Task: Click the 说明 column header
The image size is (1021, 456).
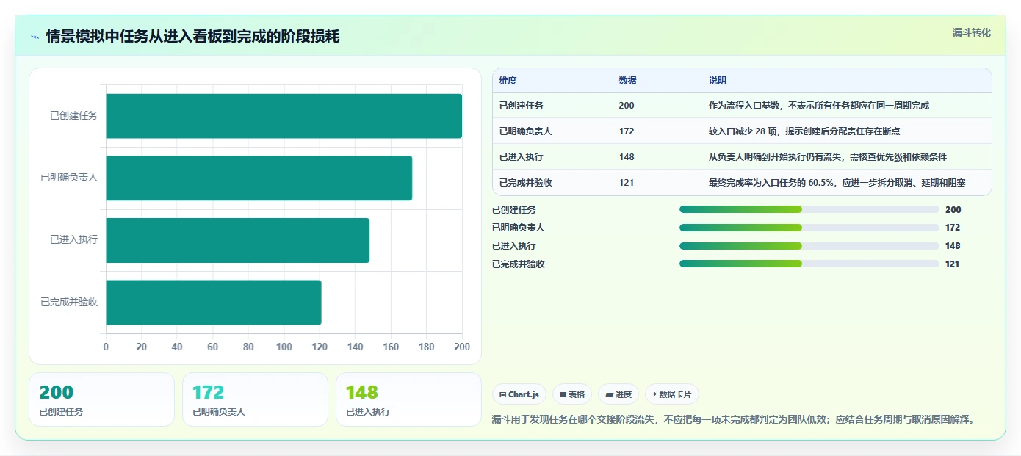Action: [x=718, y=81]
